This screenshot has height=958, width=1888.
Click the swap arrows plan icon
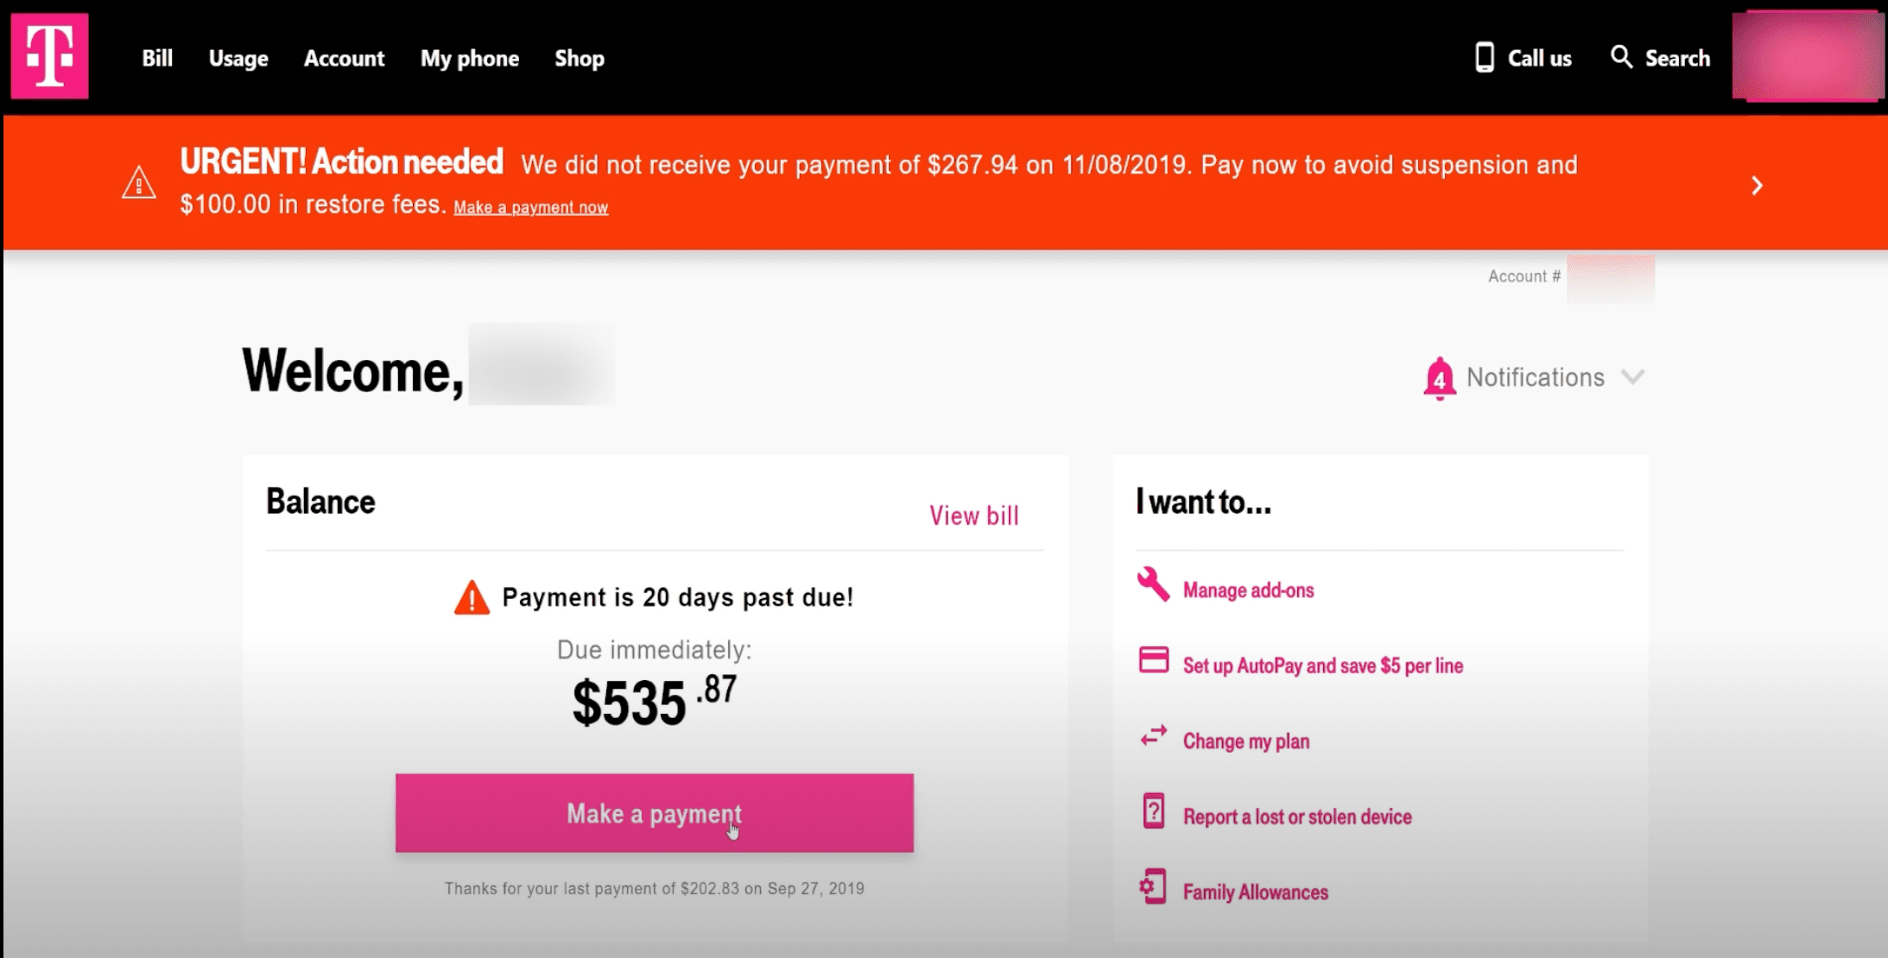click(1153, 736)
